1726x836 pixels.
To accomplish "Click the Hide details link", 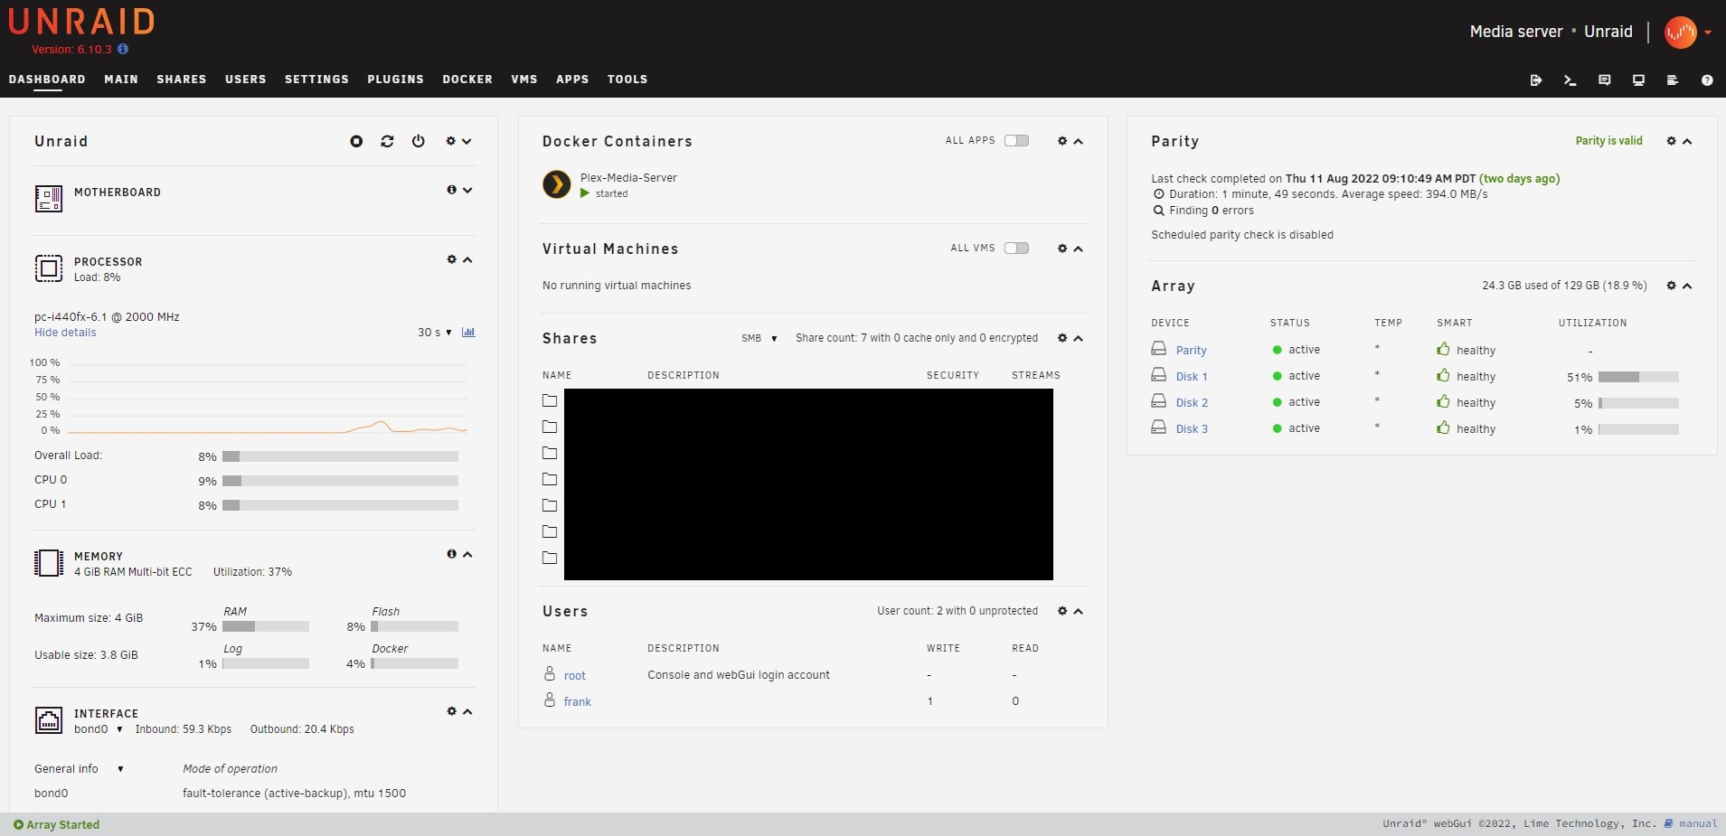I will click(65, 333).
